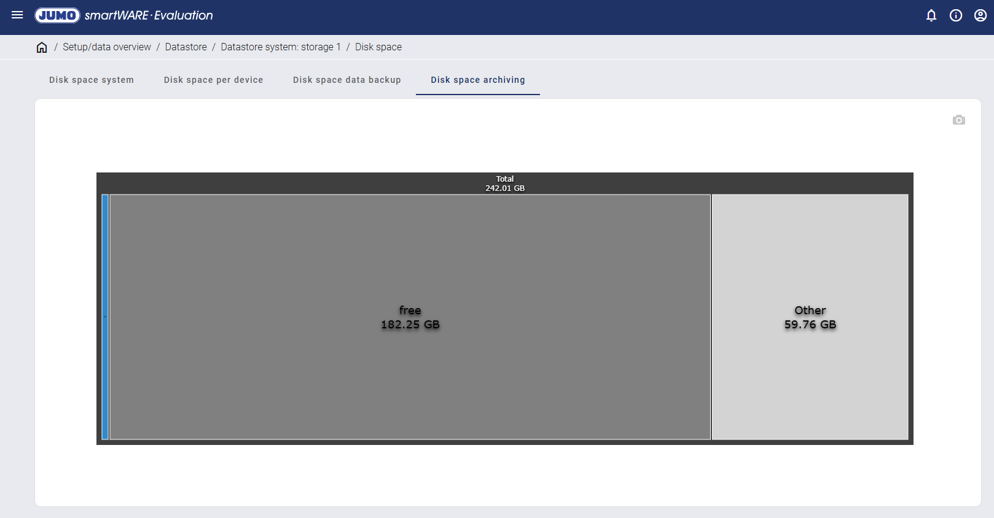Click the Disk space breadcrumb item
994x518 pixels.
tap(378, 47)
